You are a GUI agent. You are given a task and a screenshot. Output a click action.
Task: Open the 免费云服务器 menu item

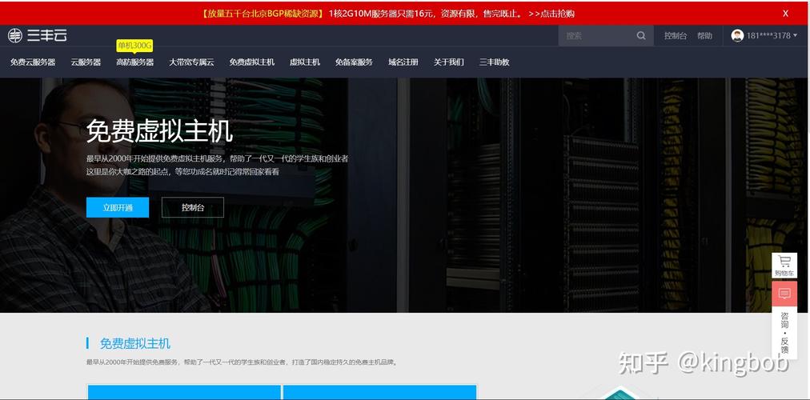pos(33,62)
